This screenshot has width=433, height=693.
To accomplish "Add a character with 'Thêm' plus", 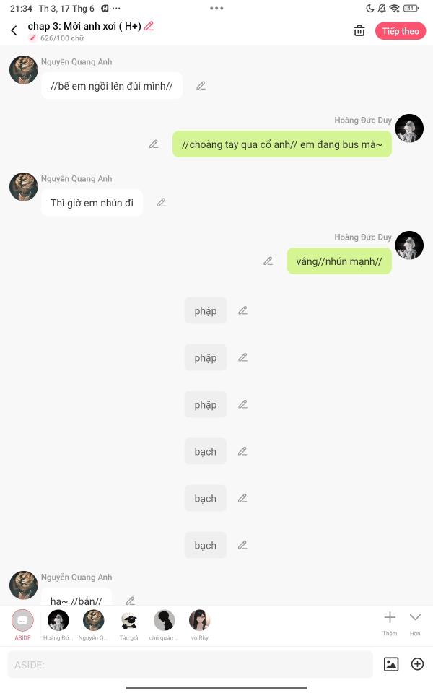I will [x=390, y=623].
